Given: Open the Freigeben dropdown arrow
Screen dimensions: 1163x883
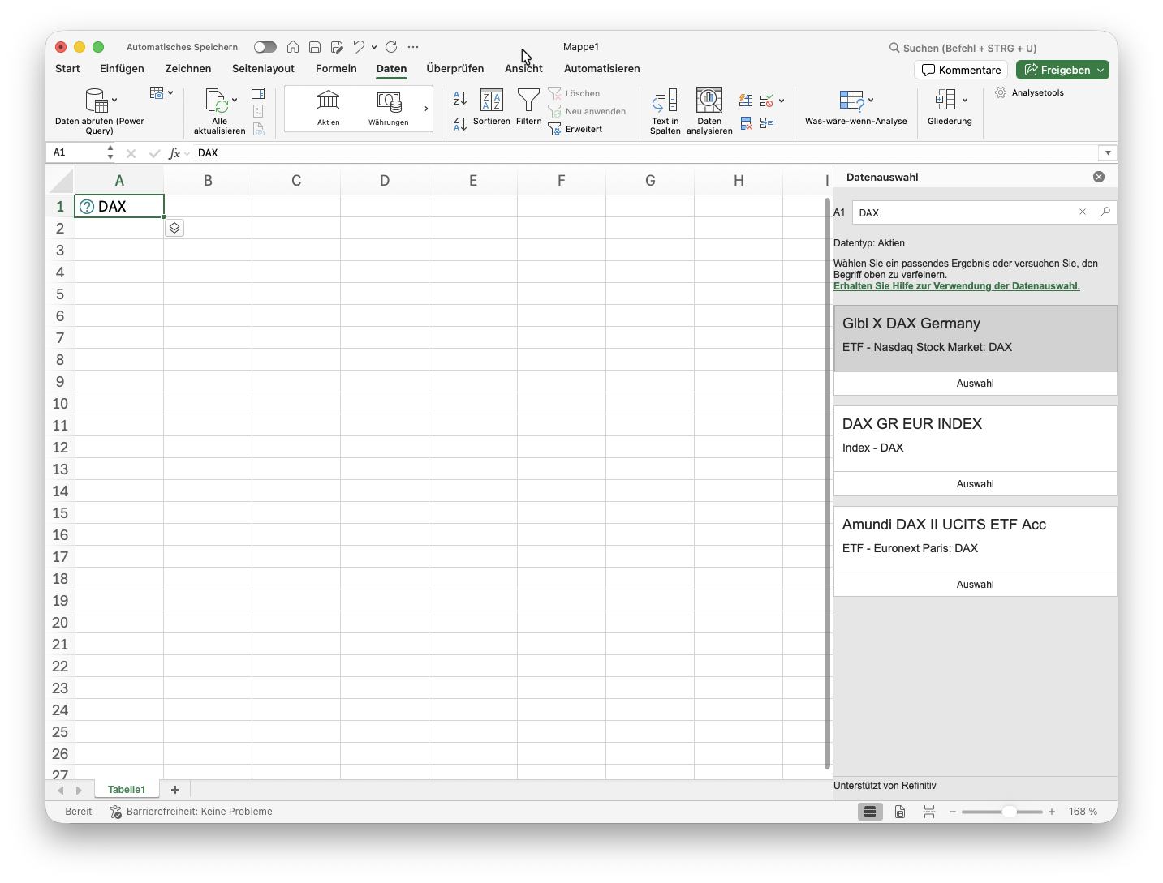Looking at the screenshot, I should (1101, 71).
